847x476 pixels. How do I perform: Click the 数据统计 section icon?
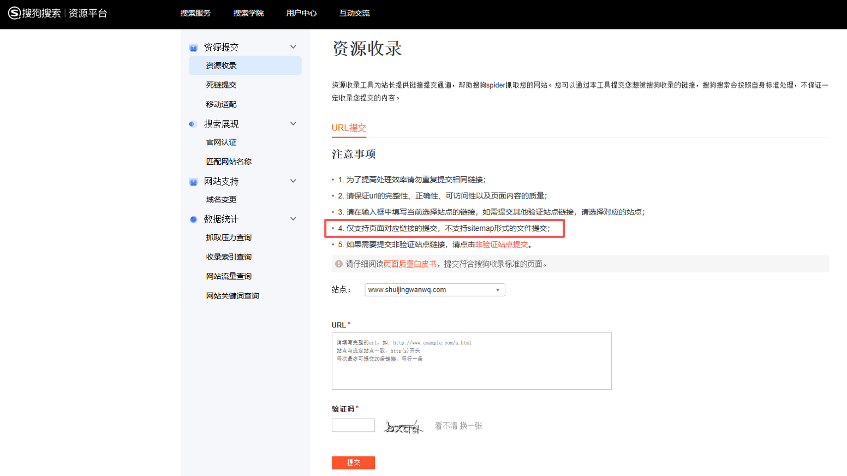(x=193, y=219)
